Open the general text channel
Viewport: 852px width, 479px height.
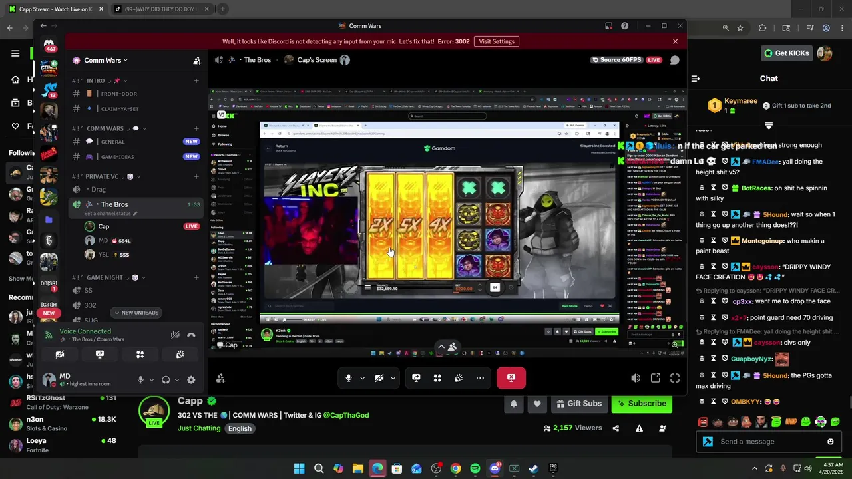click(136, 142)
